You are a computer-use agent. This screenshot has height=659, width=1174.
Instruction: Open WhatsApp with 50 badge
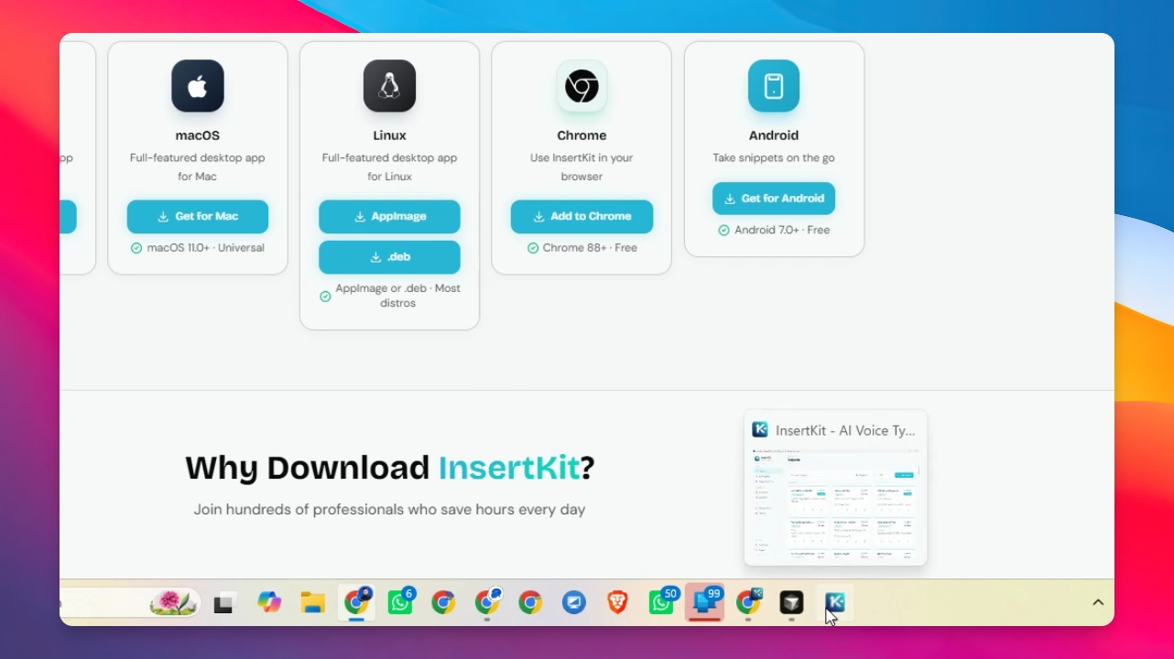(x=662, y=602)
